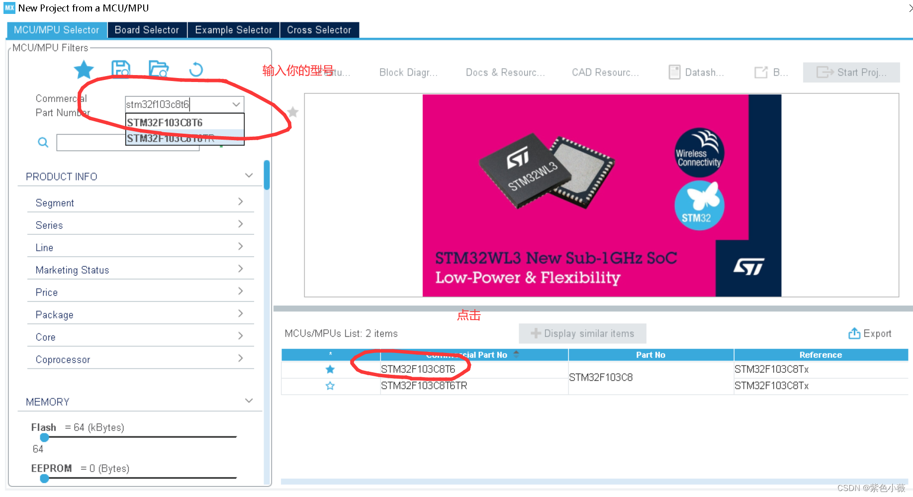
Task: Select STM32F103C8T6 in MCU list
Action: (418, 369)
